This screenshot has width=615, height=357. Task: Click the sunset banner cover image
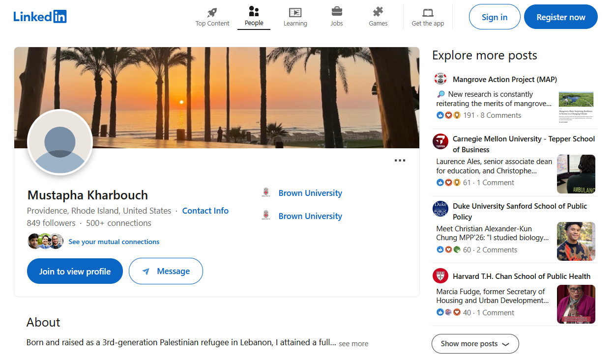pyautogui.click(x=217, y=98)
